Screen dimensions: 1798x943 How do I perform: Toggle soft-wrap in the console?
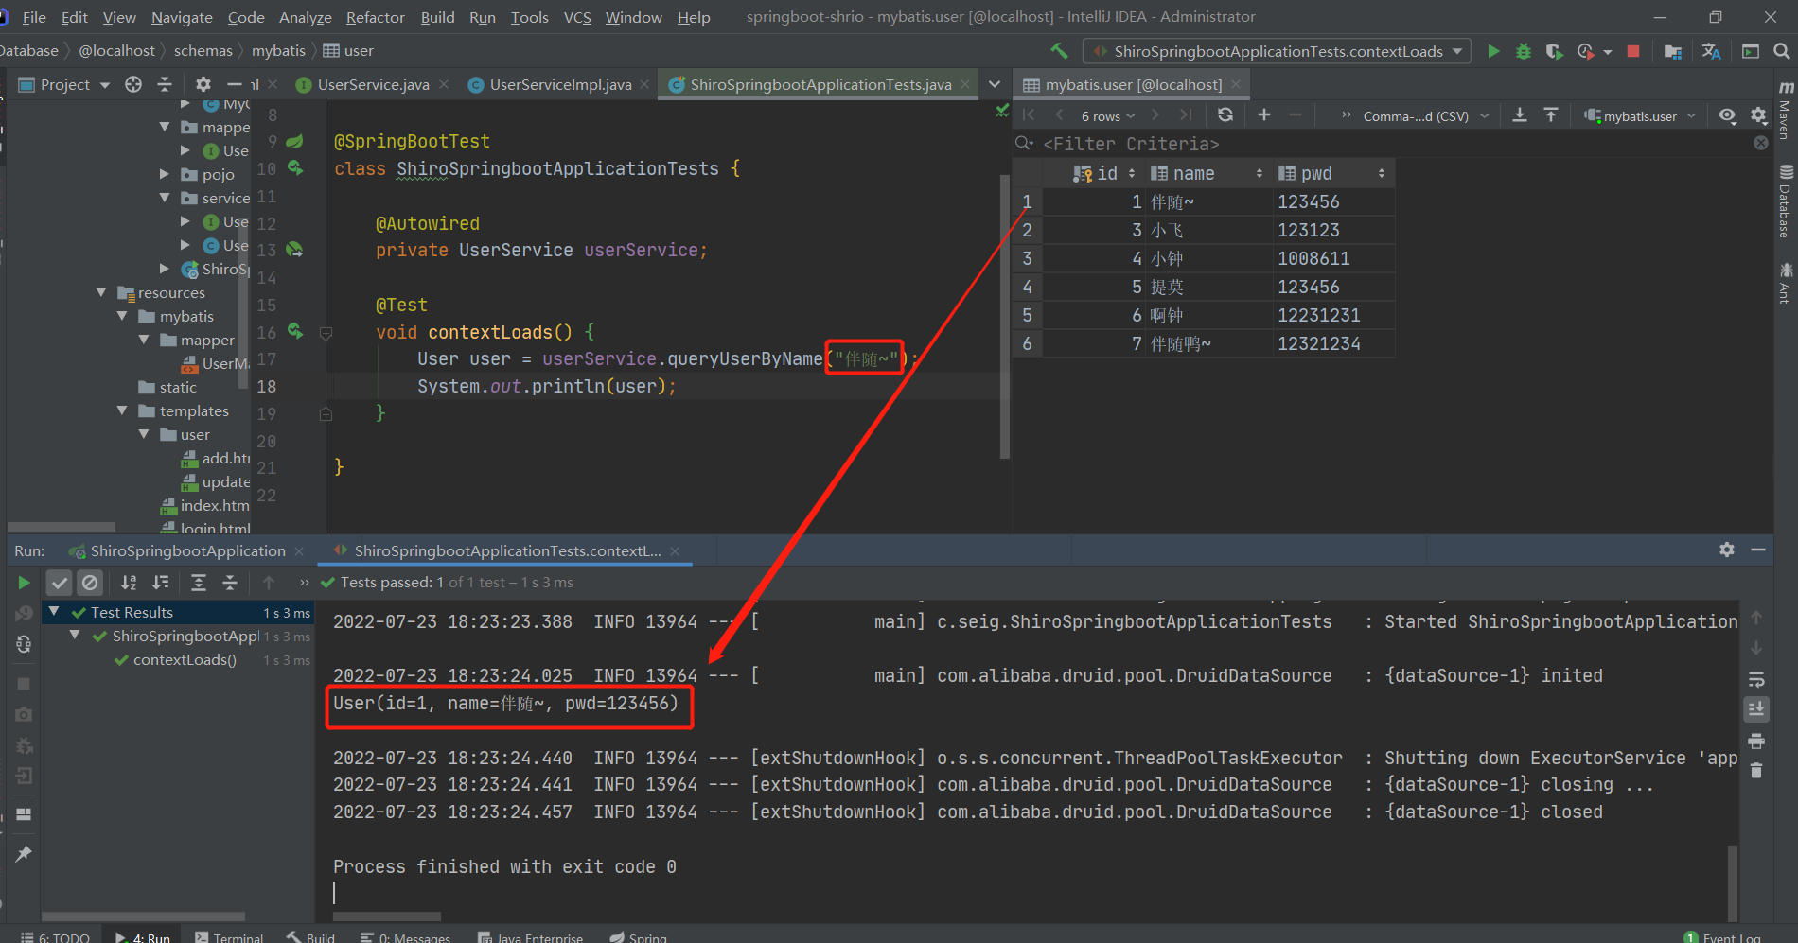click(1756, 679)
